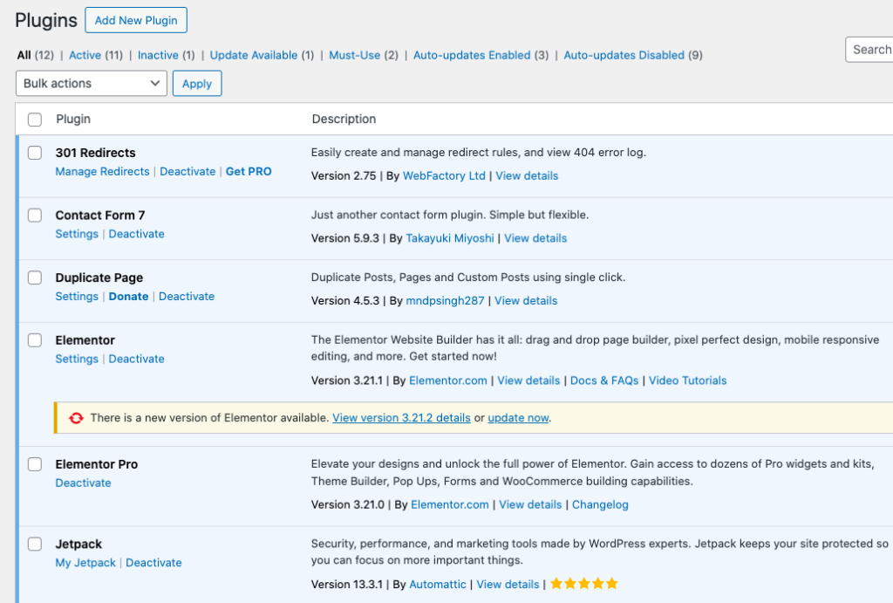Viewport: 893px width, 603px height.
Task: Open Elementor.com link in Elementor row
Action: click(448, 380)
